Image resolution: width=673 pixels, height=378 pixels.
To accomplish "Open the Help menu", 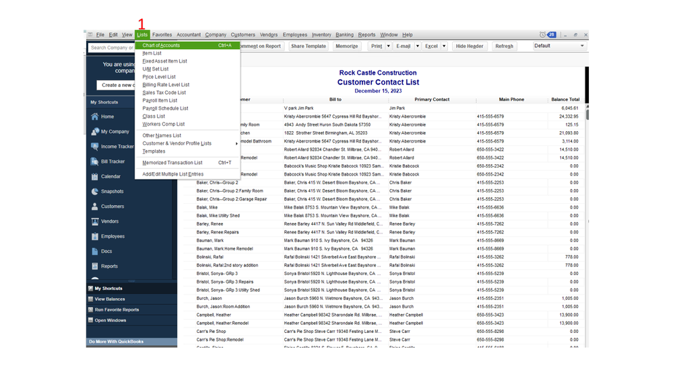I will pos(408,35).
